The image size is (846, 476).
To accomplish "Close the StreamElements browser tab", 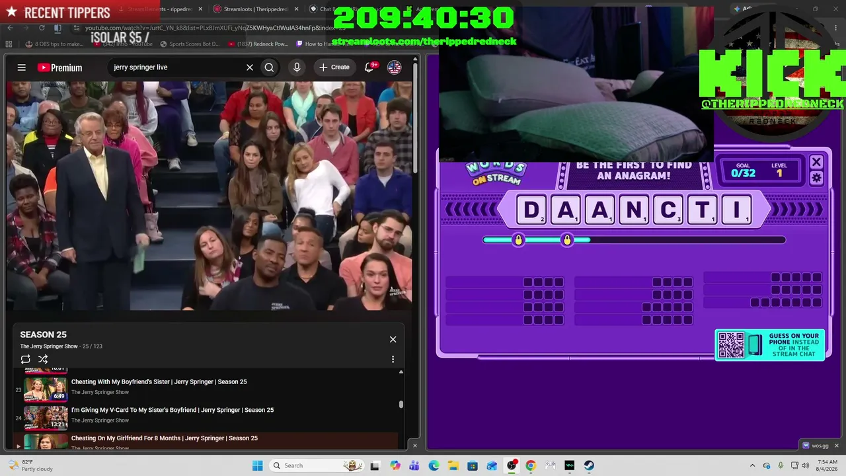I will pyautogui.click(x=200, y=9).
